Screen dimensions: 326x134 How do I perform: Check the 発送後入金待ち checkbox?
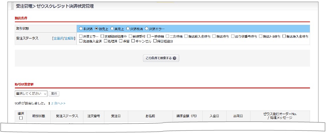(x=284, y=36)
